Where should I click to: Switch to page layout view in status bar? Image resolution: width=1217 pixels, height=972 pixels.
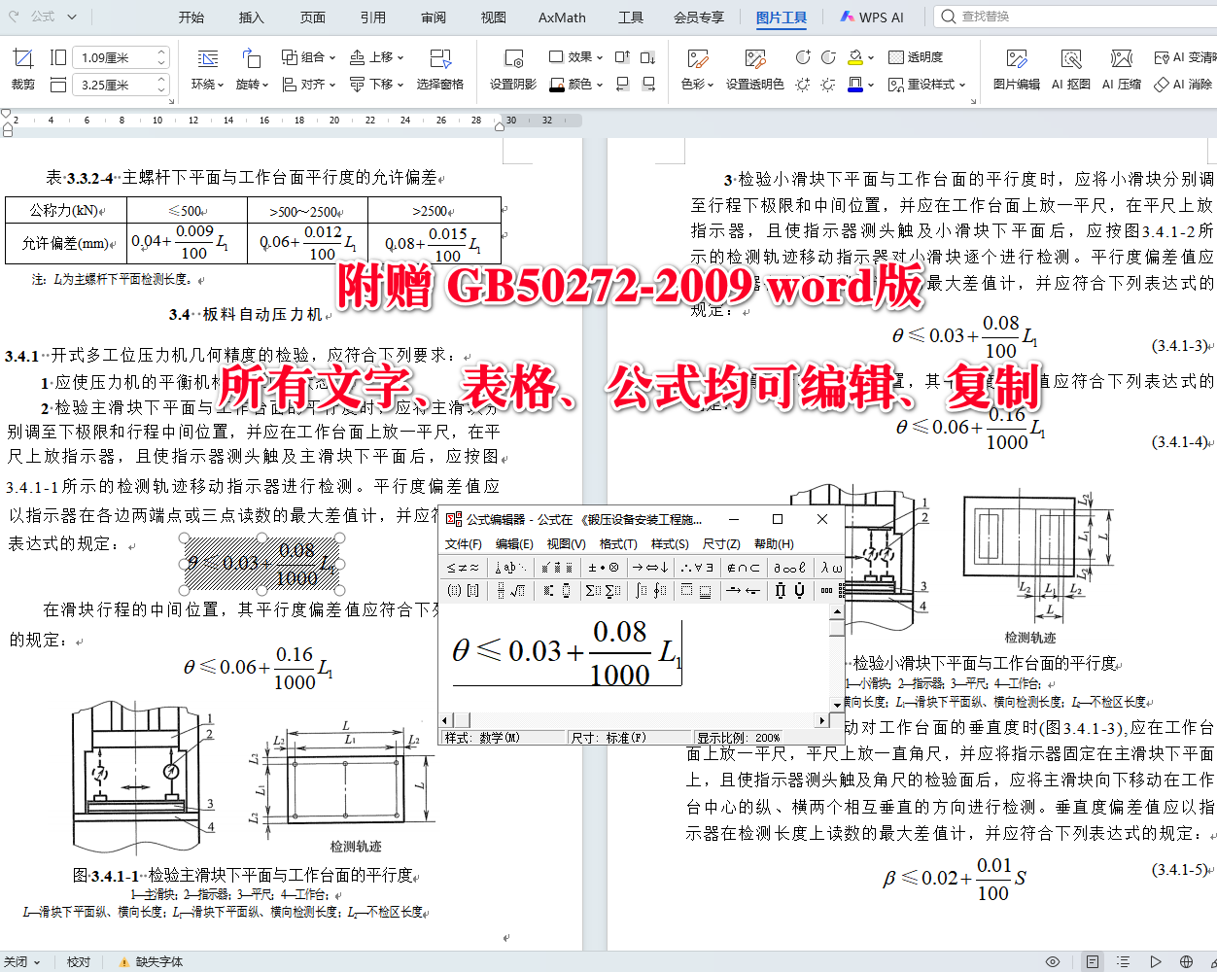click(x=1093, y=962)
